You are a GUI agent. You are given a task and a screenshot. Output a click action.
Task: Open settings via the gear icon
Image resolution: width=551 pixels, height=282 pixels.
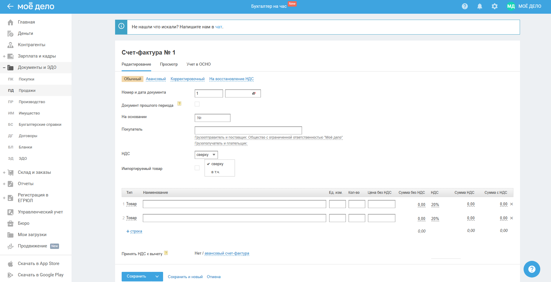tap(494, 6)
